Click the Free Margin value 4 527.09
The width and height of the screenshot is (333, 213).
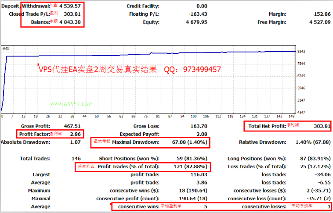click(320, 22)
